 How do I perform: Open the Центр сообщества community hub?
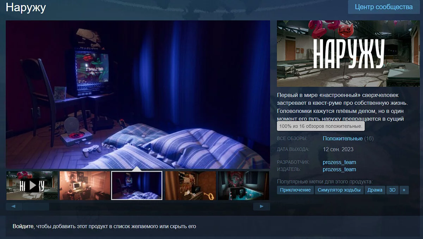click(384, 7)
